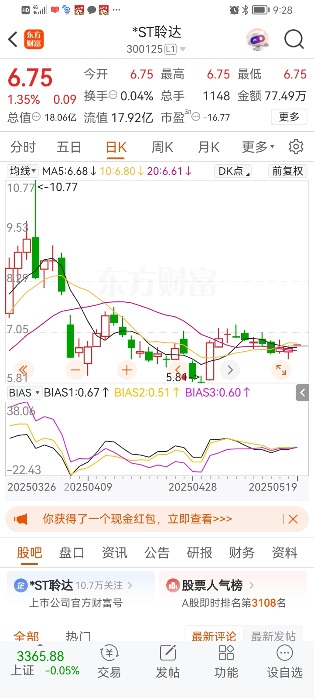
Task: Open 功能 functions icon in bottom bar
Action: (226, 662)
